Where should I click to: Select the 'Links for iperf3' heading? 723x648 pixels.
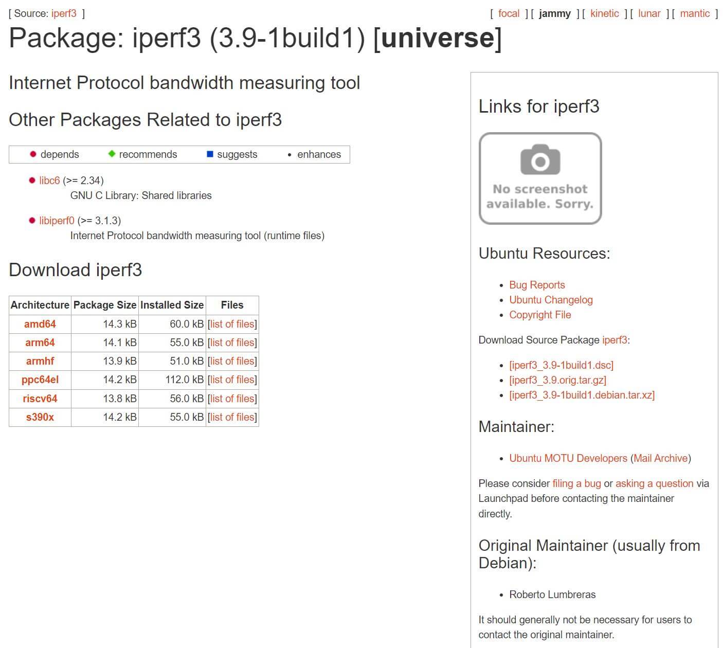click(x=539, y=106)
